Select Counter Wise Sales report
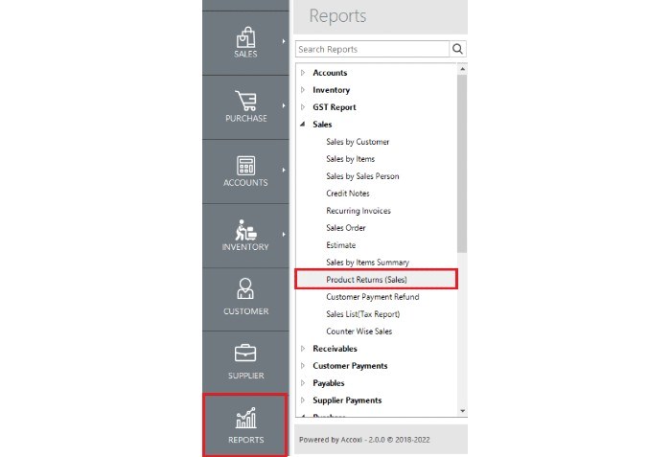This screenshot has width=671, height=457. point(359,331)
